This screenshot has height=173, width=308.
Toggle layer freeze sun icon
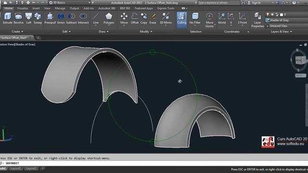pos(272,14)
